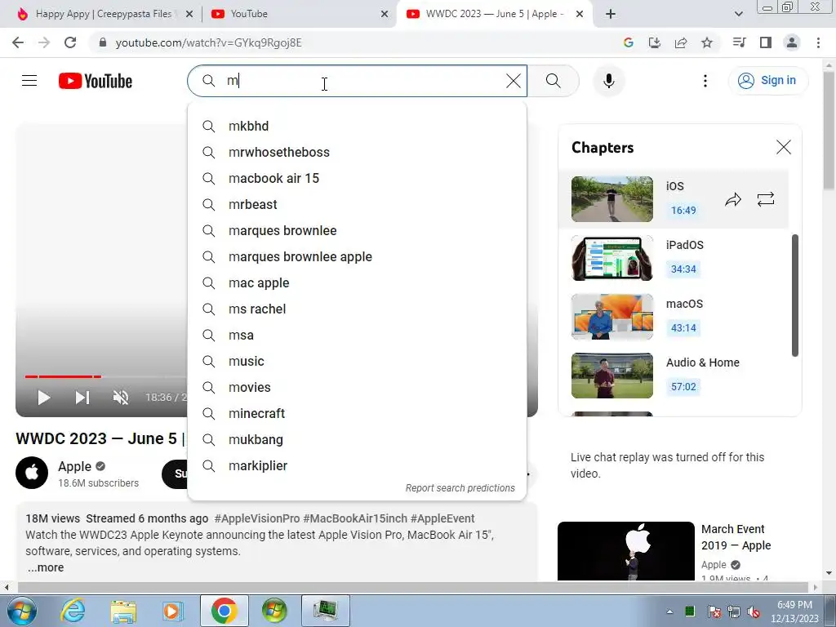This screenshot has width=836, height=627.
Task: Pick marques brownlee apple suggestion
Action: (x=357, y=256)
